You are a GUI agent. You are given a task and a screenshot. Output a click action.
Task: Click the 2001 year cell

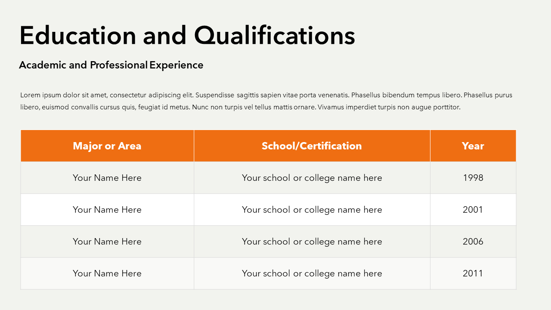[x=473, y=210]
